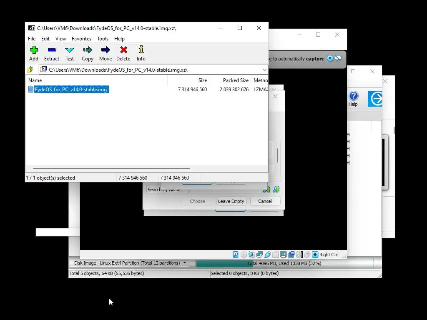Open Disk Image partition dropdown
The width and height of the screenshot is (427, 320).
click(x=130, y=263)
